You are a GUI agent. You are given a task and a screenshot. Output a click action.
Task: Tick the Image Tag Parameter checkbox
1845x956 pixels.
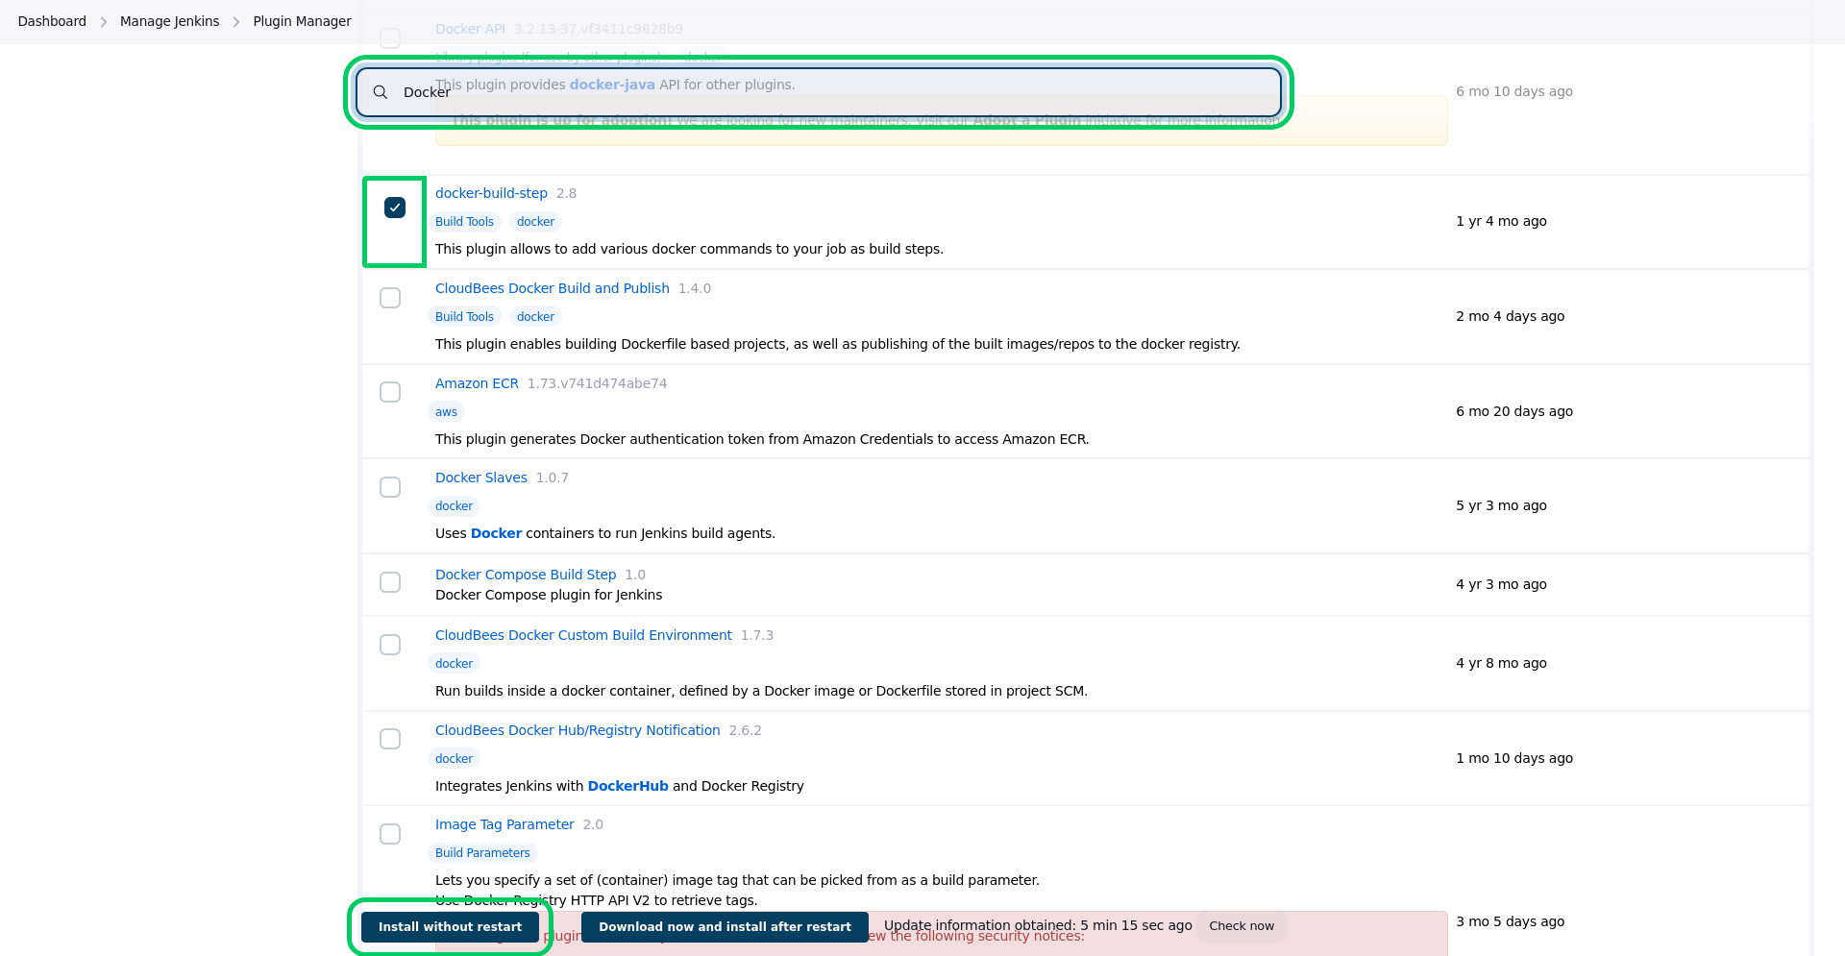point(390,834)
